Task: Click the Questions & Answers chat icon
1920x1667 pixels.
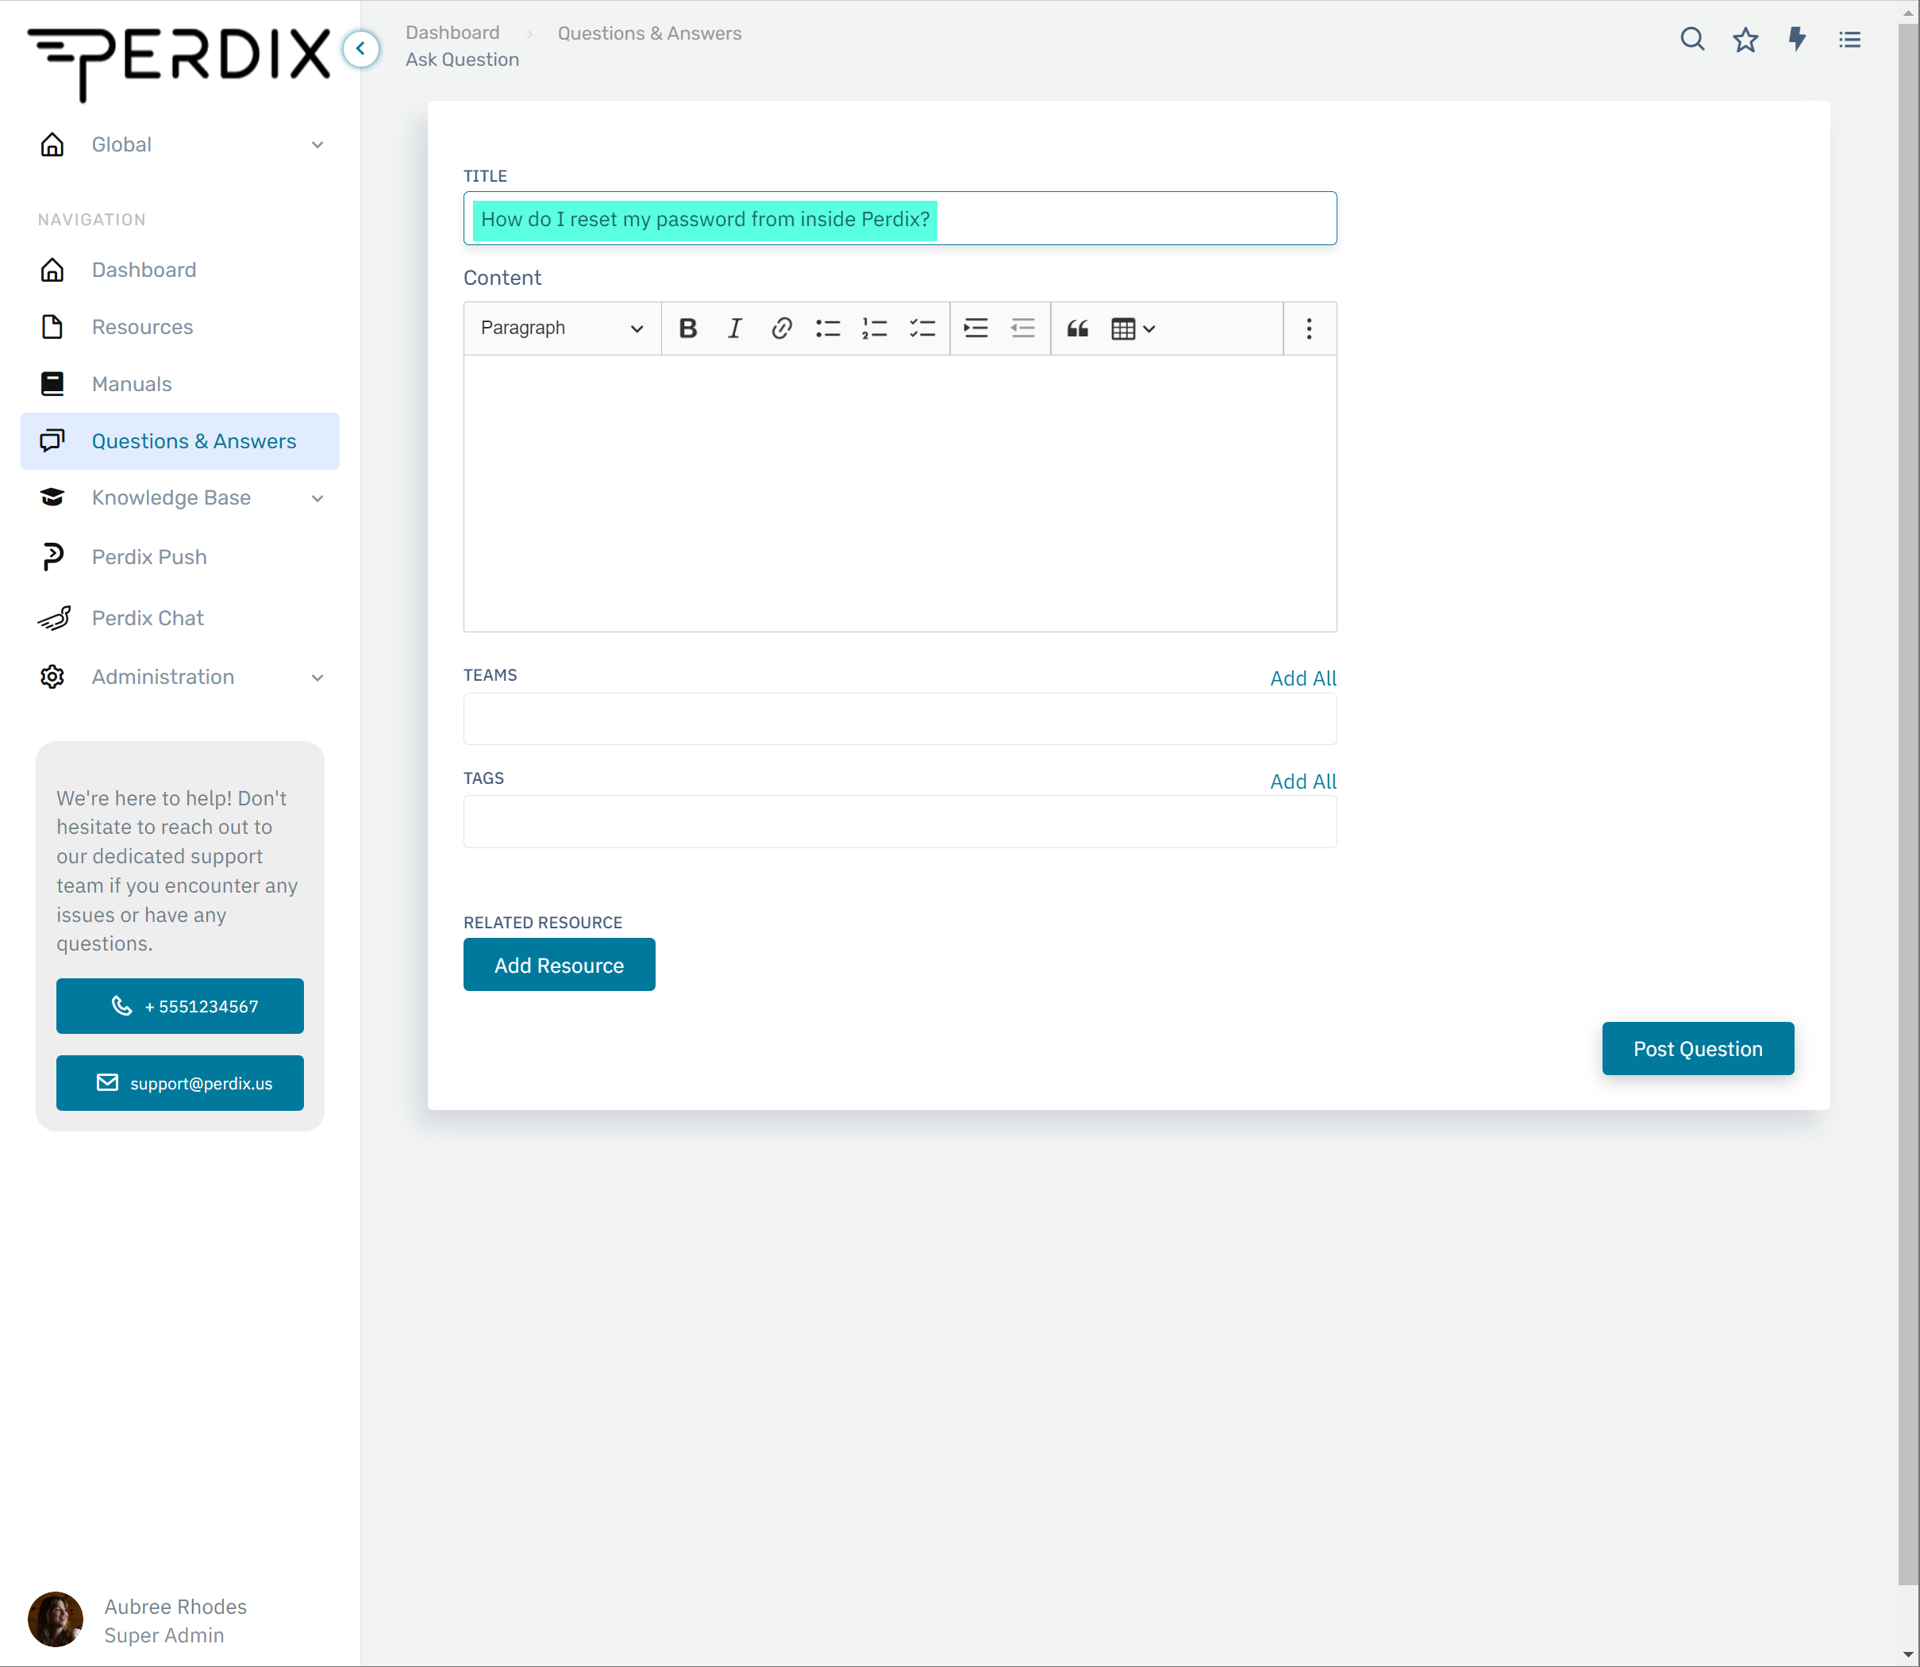Action: click(52, 441)
